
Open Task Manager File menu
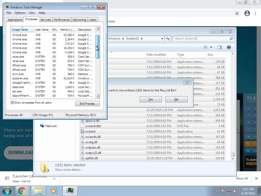(x=9, y=13)
